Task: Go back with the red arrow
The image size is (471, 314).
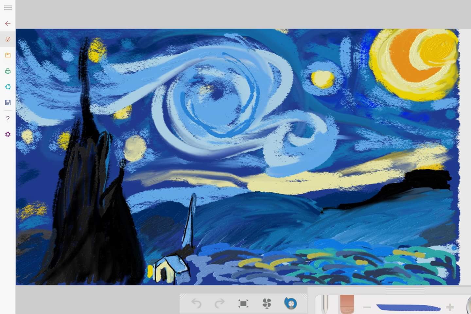Action: tap(8, 24)
